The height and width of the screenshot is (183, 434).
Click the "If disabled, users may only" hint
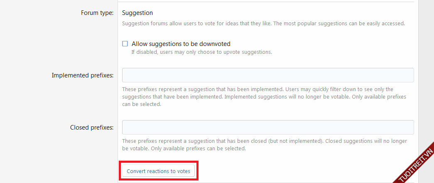tap(166, 52)
